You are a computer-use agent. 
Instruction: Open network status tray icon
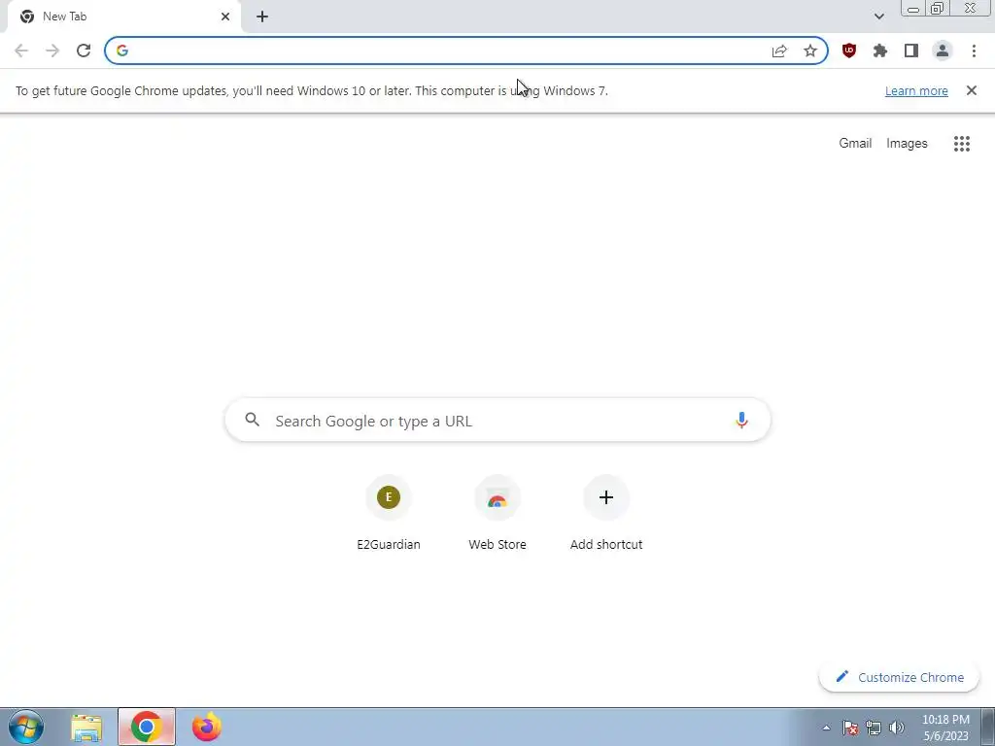coord(874,728)
